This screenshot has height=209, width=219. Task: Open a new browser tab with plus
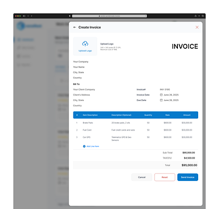[x=199, y=16]
